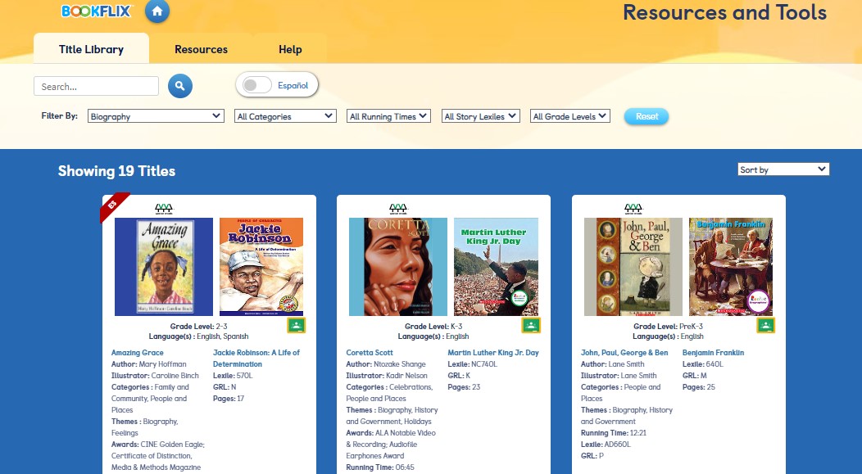Click 'Pages: 25' text

point(699,387)
